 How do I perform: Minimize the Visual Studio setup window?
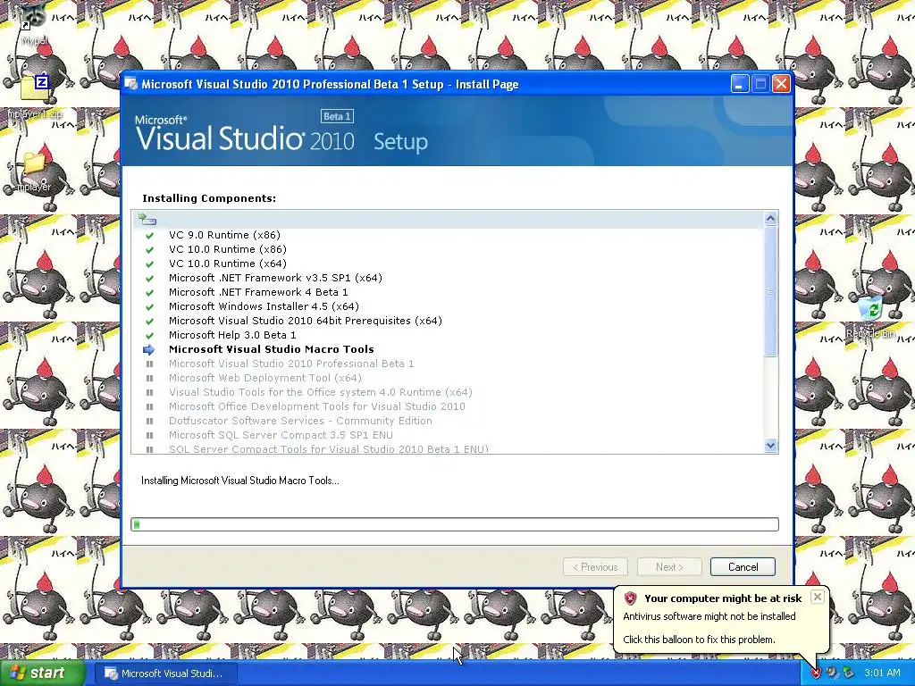click(739, 84)
